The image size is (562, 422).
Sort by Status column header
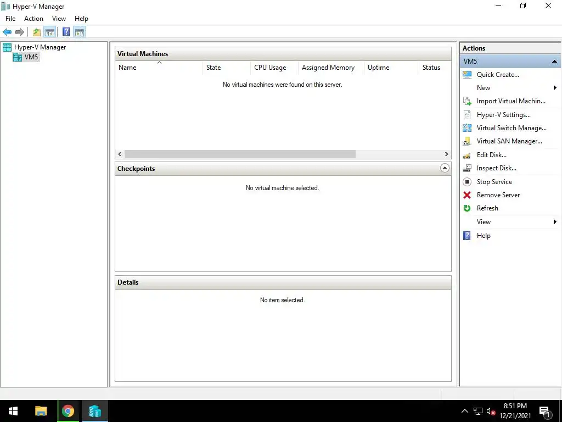pos(435,68)
